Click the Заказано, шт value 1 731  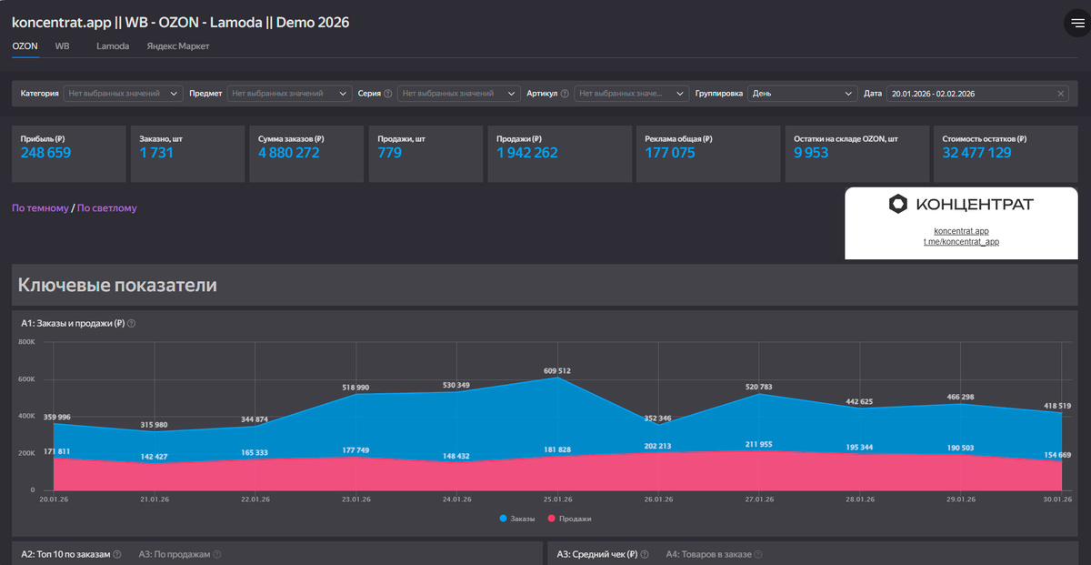tap(156, 153)
